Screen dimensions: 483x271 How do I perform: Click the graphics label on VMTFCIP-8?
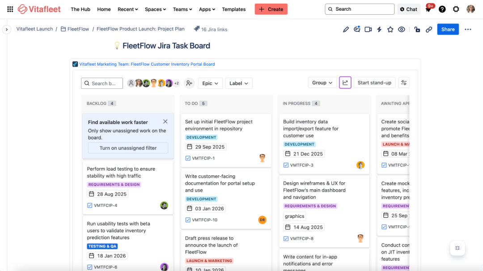click(294, 216)
